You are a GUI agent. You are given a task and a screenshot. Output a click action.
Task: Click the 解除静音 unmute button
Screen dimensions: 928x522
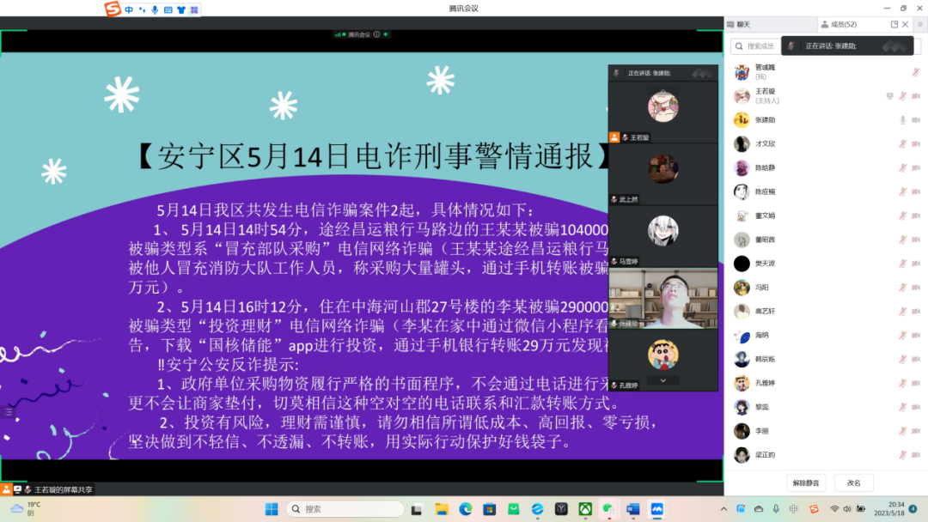coord(810,483)
